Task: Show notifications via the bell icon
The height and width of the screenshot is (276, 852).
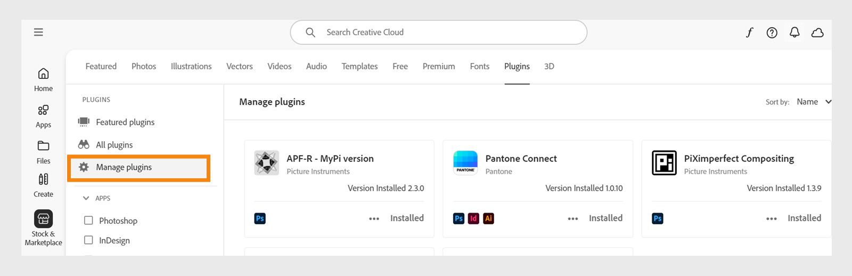Action: click(x=794, y=33)
